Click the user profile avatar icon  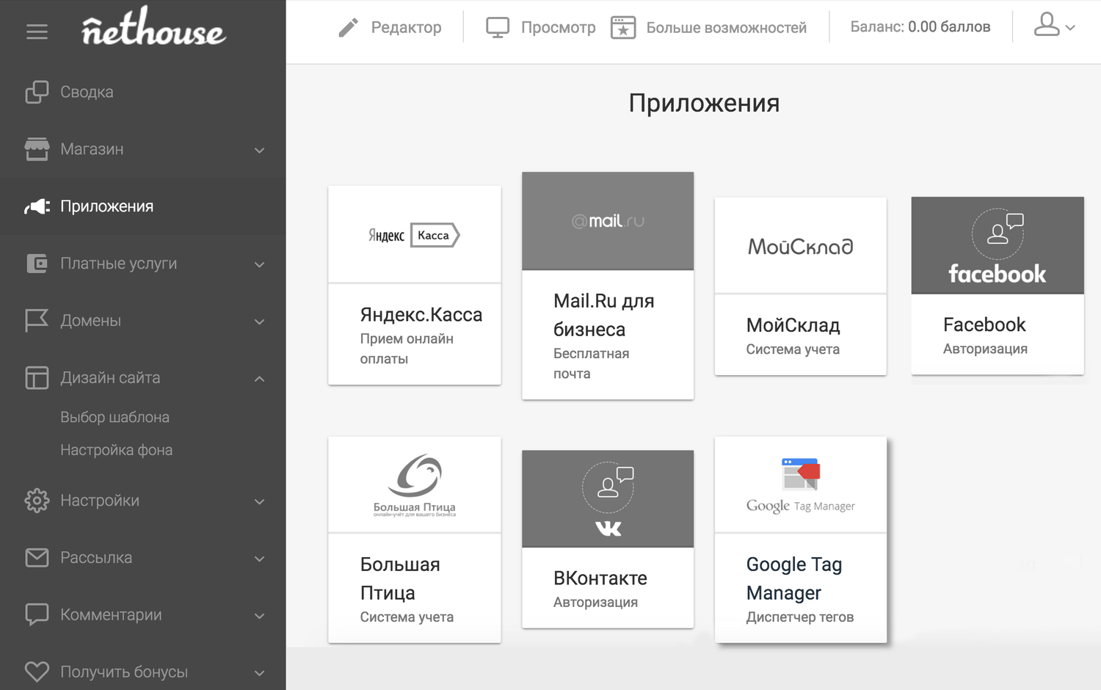tap(1047, 24)
